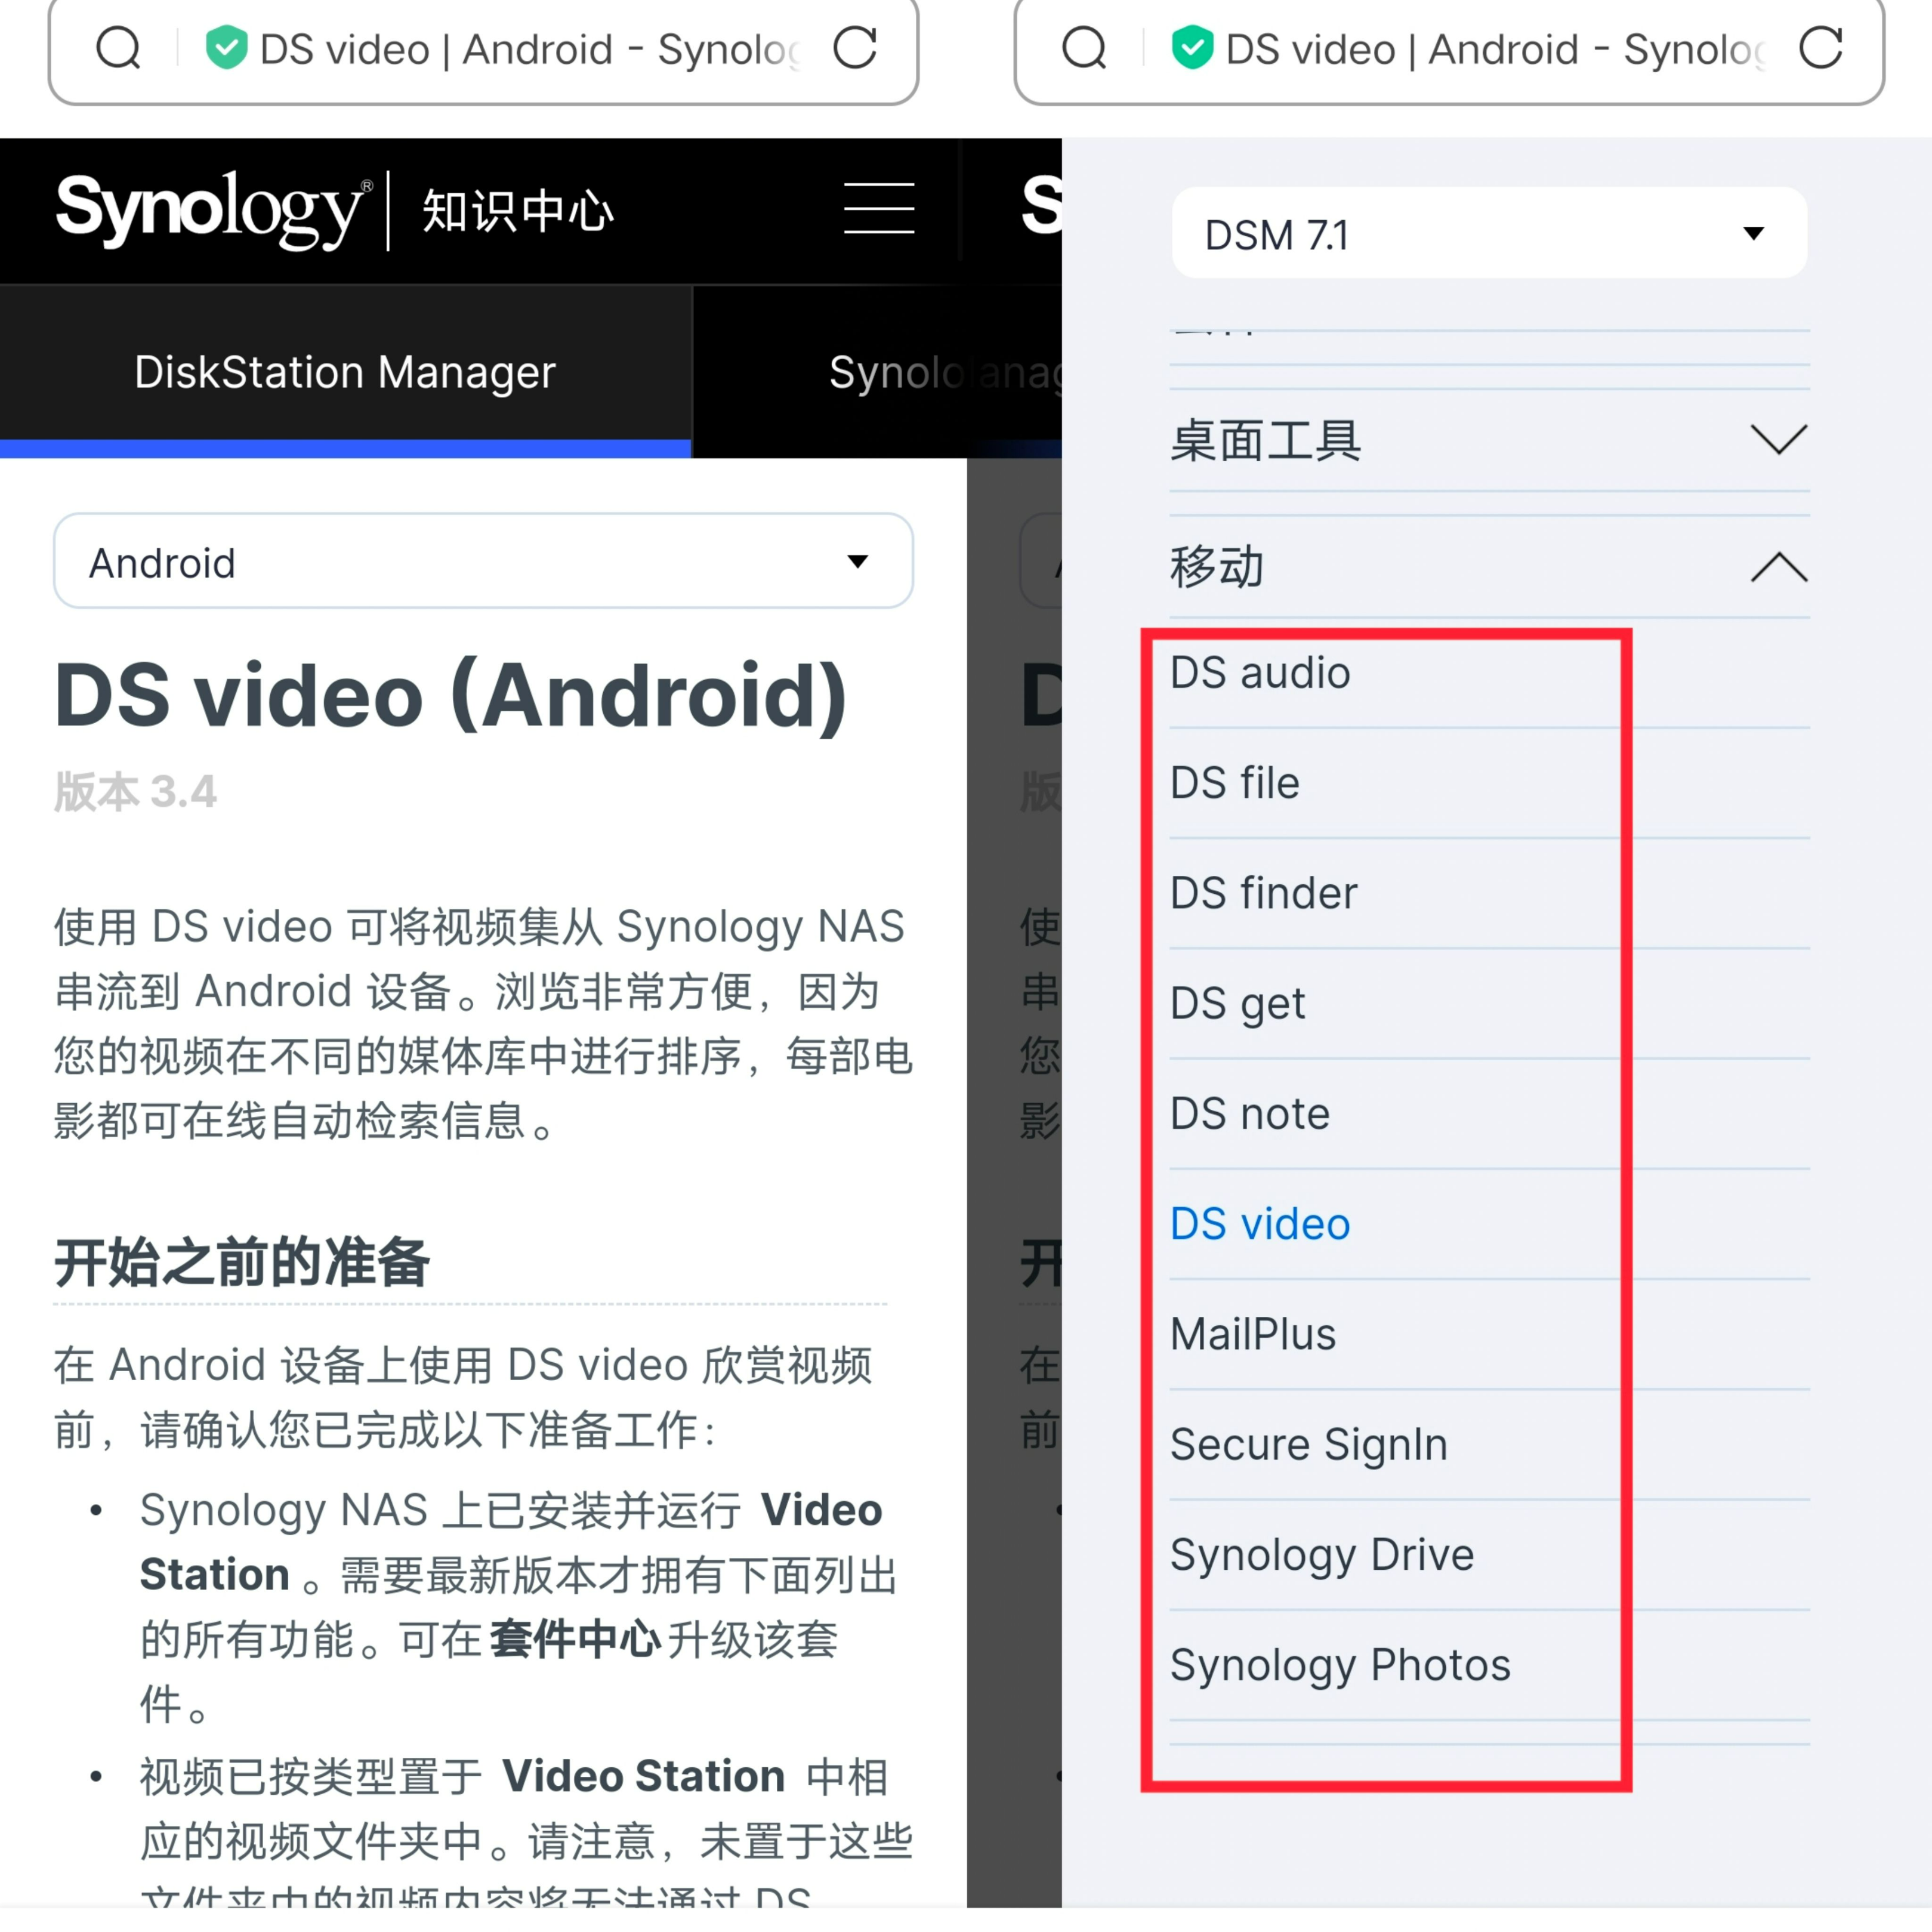Select the DiskStation Manager tab
Screen dimensions: 1932x1932
coord(345,372)
